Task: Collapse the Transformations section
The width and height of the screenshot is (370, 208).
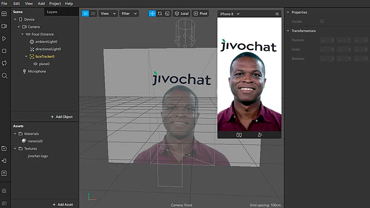Action: [x=288, y=31]
